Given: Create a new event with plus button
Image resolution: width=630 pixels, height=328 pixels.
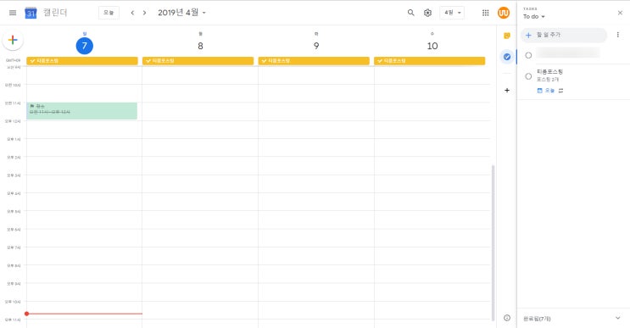Looking at the screenshot, I should coord(13,40).
